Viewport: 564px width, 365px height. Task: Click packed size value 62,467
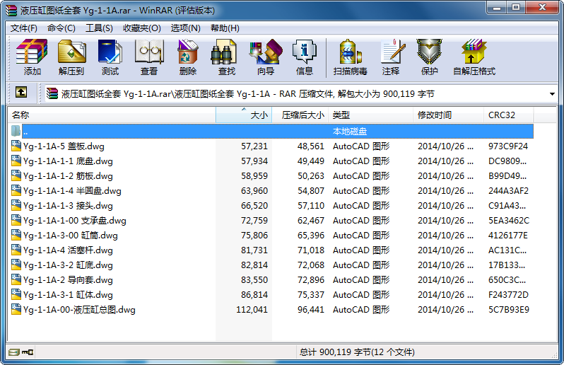[x=311, y=220]
